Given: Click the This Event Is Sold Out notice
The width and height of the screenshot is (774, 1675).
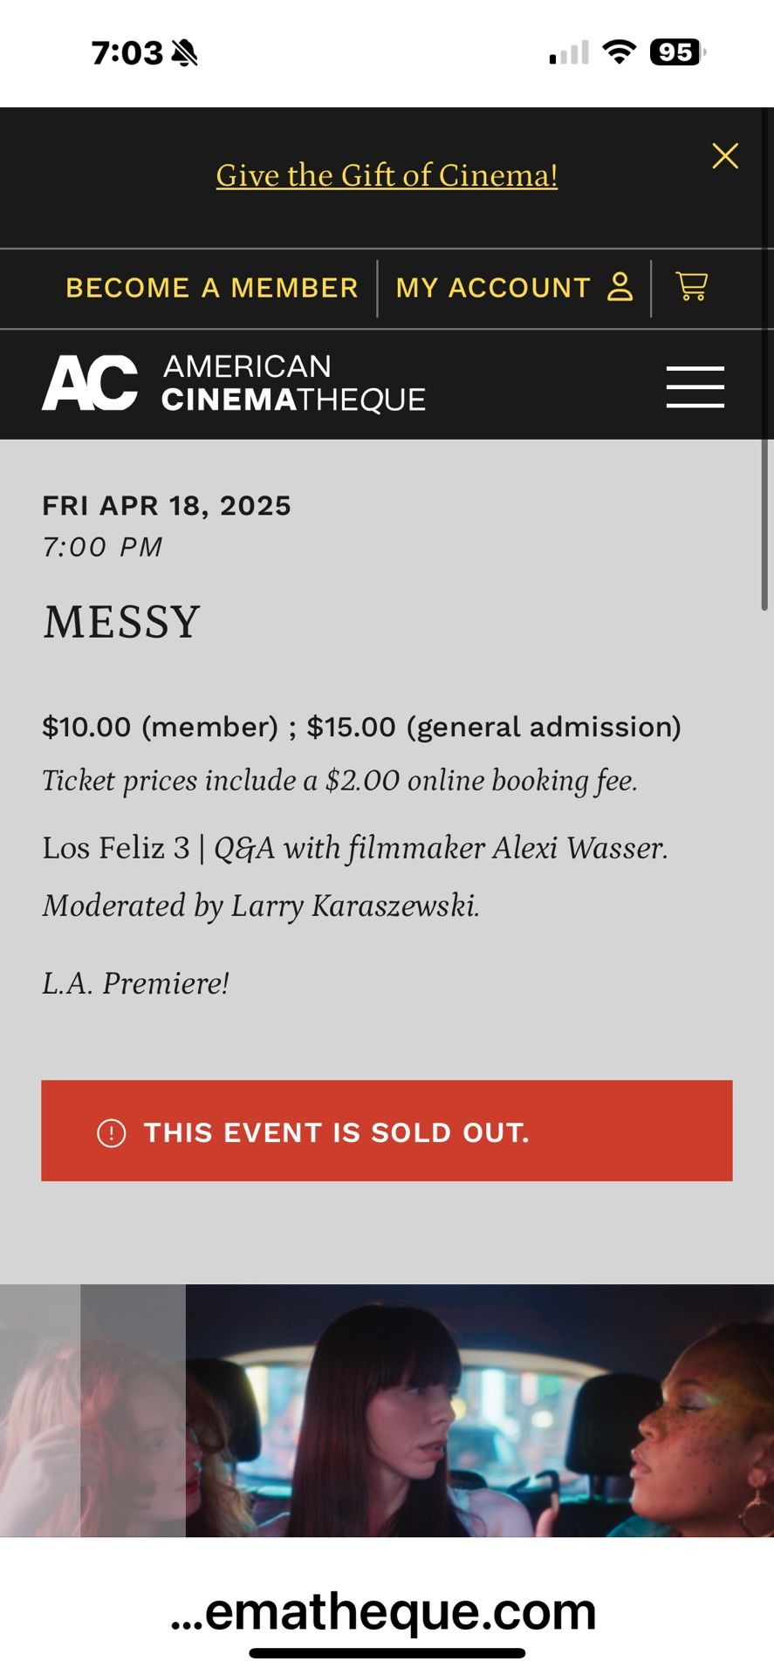Looking at the screenshot, I should [x=387, y=1131].
